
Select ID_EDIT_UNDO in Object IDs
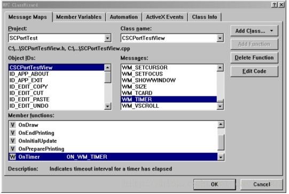click(57, 106)
